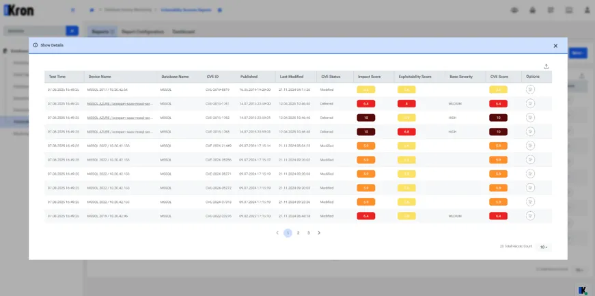Image resolution: width=595 pixels, height=296 pixels.
Task: Open options for CVE-2015-1763 row
Action: click(x=530, y=131)
